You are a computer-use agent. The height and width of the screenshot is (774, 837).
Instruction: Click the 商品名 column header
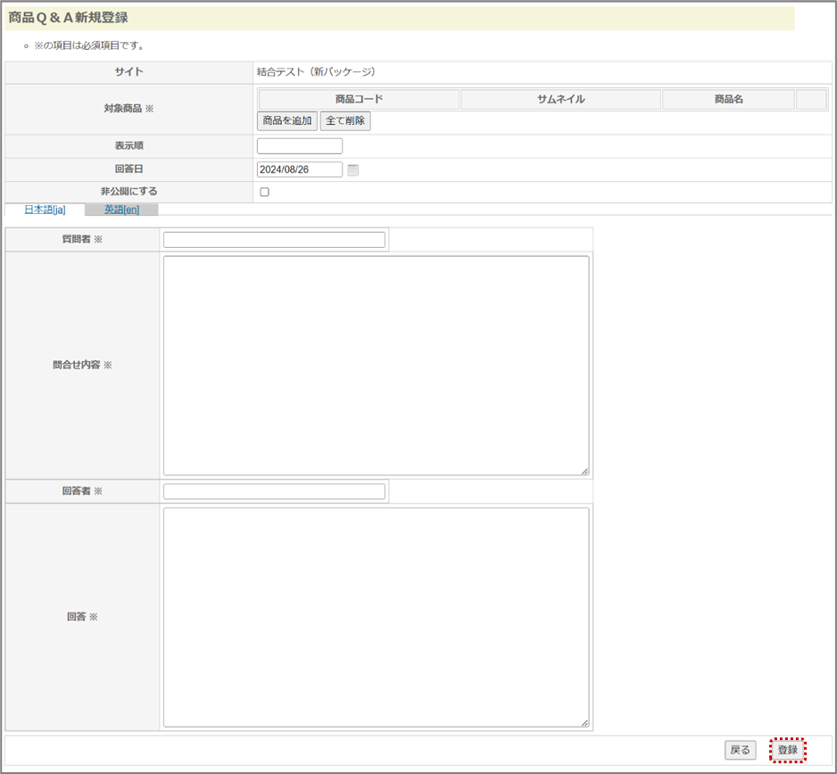pos(728,99)
